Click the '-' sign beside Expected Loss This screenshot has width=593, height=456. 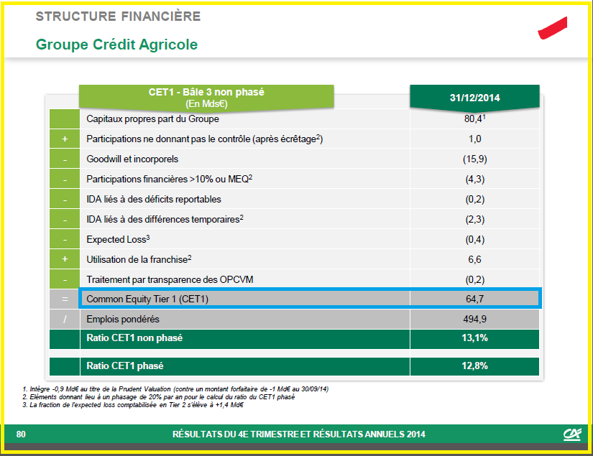tap(65, 239)
